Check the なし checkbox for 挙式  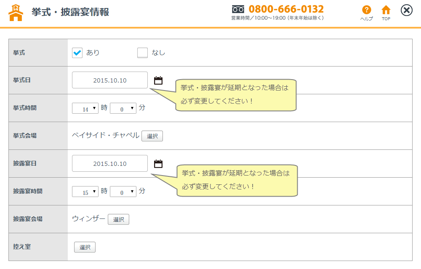143,53
